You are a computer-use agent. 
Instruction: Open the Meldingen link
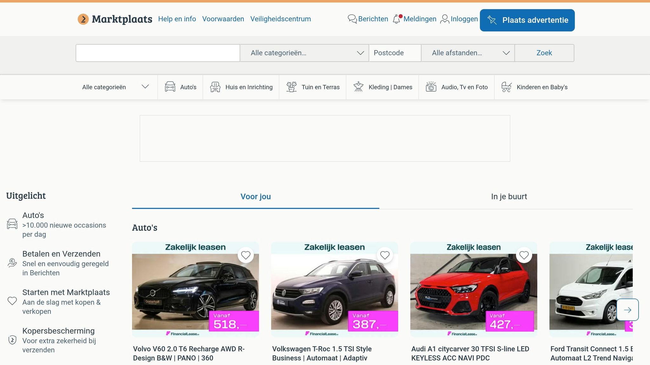420,19
